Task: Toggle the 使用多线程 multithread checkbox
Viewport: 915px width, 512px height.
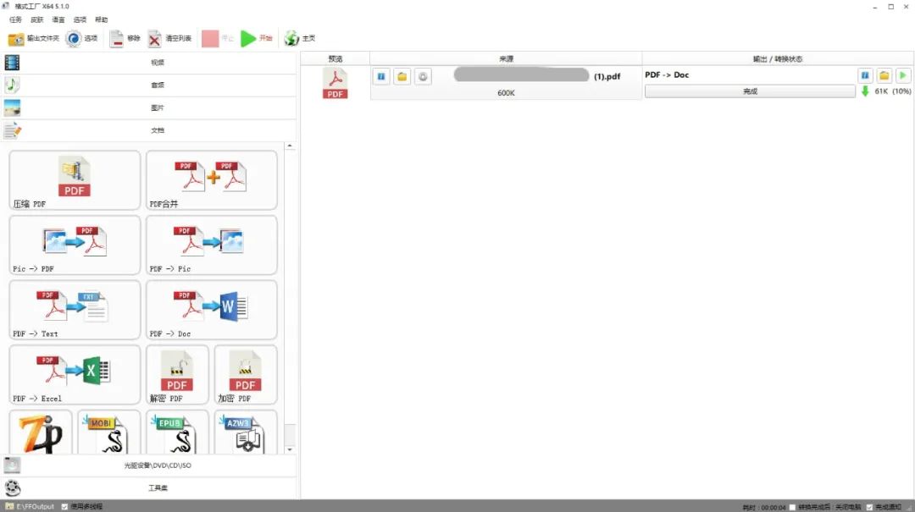Action: tap(64, 507)
